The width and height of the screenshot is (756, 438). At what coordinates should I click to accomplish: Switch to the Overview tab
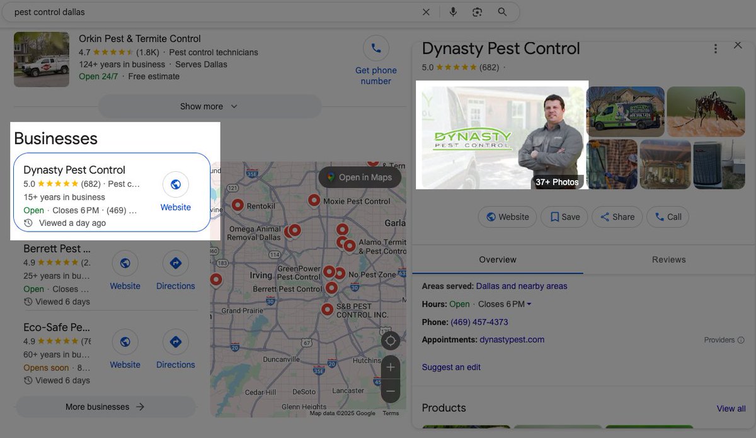point(498,259)
